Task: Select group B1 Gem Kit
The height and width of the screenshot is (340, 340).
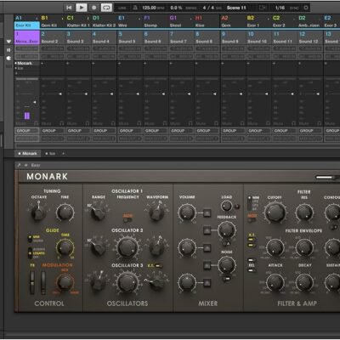Action: 53,21
